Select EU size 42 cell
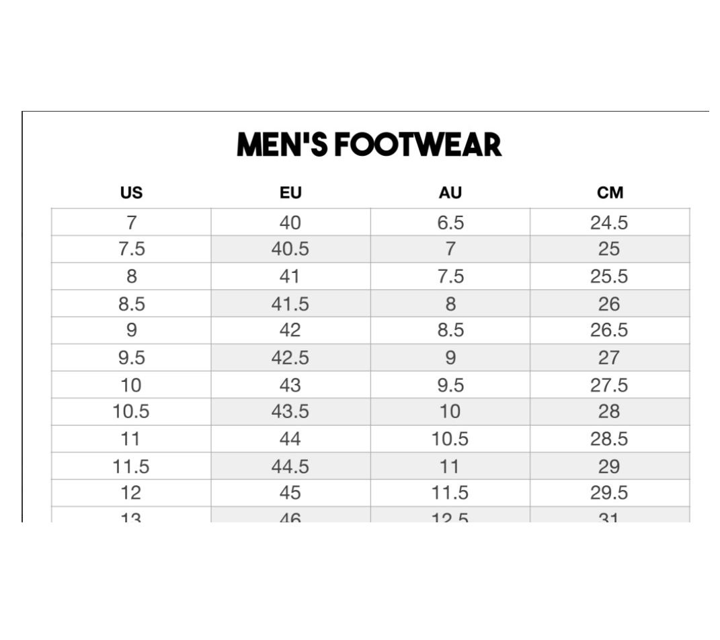The image size is (720, 640). (x=290, y=331)
